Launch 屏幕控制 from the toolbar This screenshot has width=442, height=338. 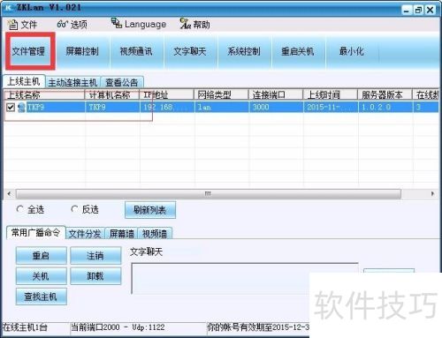82,51
